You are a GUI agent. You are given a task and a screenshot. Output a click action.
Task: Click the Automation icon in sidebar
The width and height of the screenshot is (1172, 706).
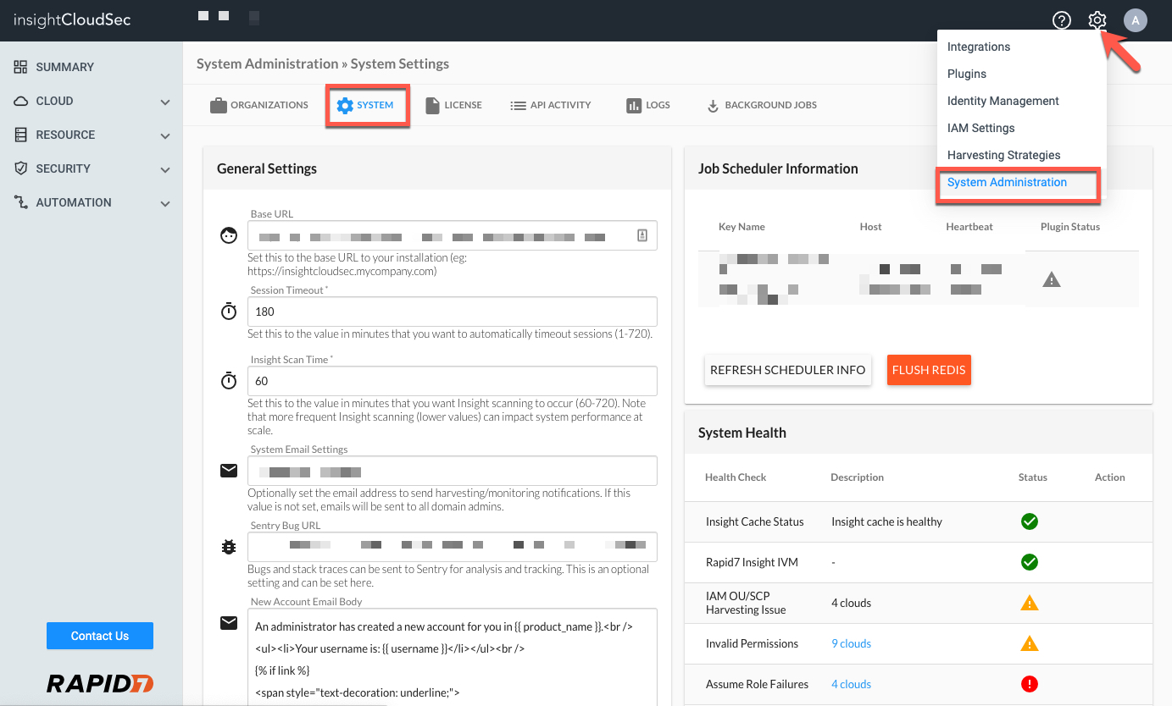(x=20, y=202)
